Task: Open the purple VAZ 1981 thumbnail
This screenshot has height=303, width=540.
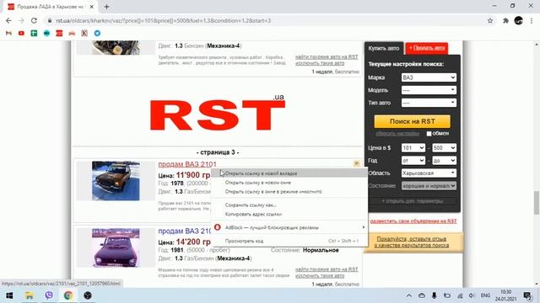Action: pyautogui.click(x=116, y=248)
